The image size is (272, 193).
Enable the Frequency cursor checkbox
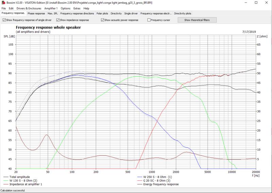click(x=159, y=20)
